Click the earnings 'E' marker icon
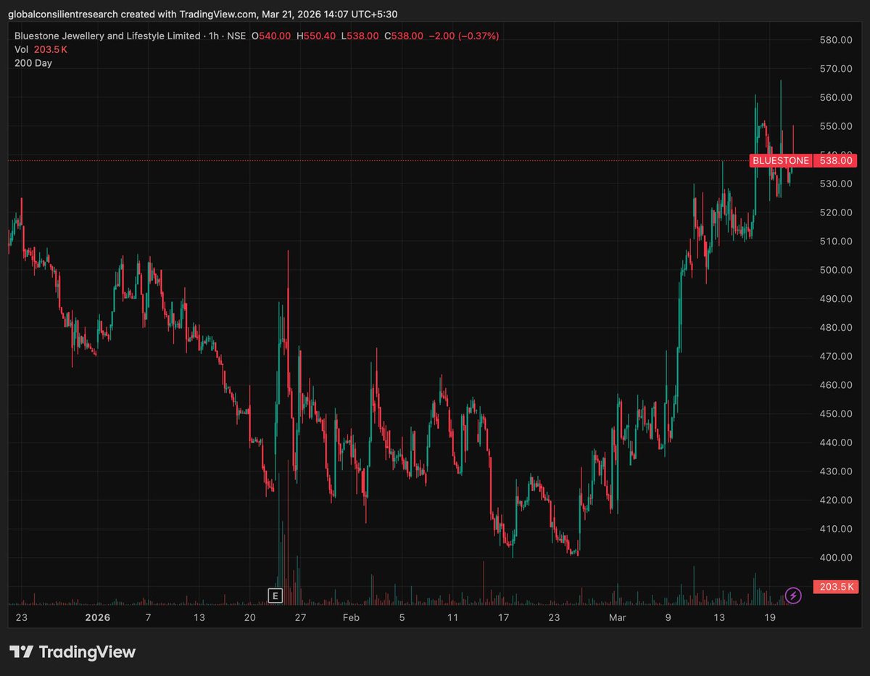The height and width of the screenshot is (676, 870). pyautogui.click(x=275, y=595)
